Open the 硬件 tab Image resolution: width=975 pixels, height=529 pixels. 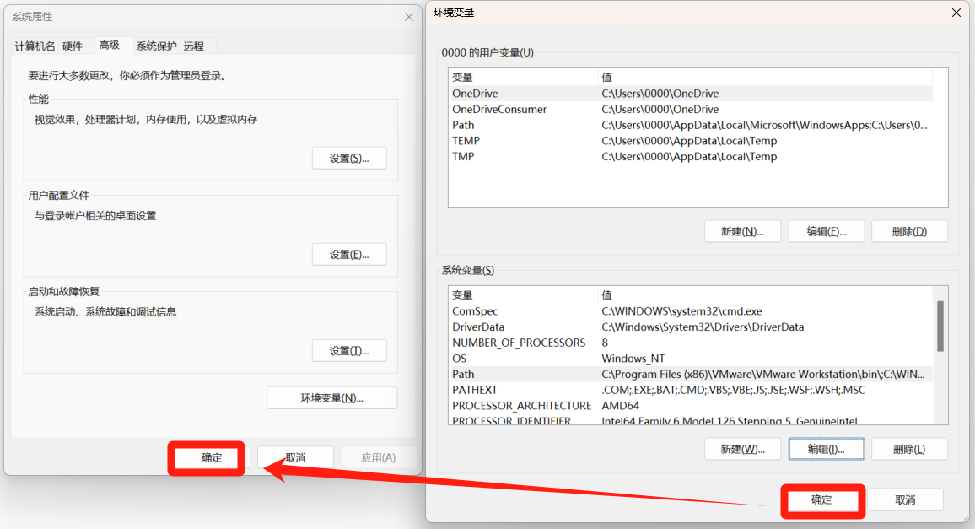(73, 46)
